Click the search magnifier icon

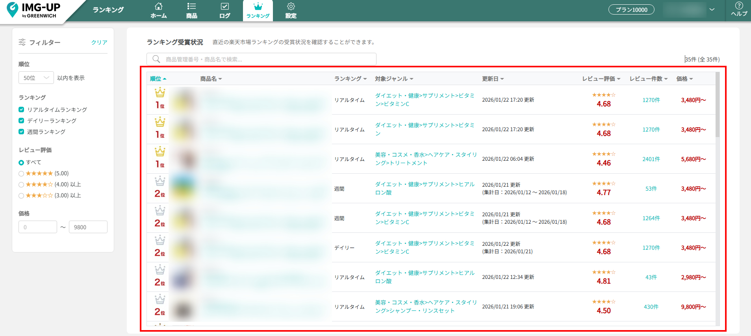click(156, 59)
